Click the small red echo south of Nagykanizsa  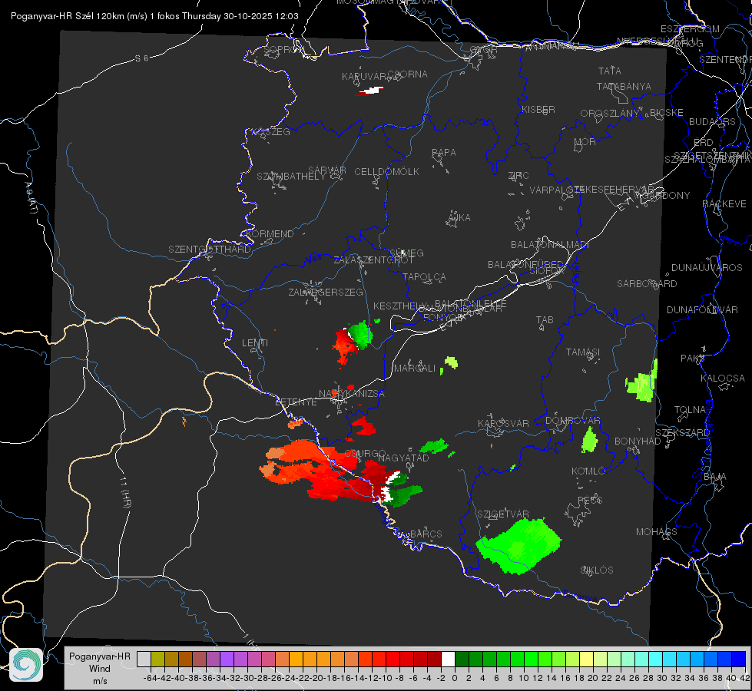coord(363,426)
